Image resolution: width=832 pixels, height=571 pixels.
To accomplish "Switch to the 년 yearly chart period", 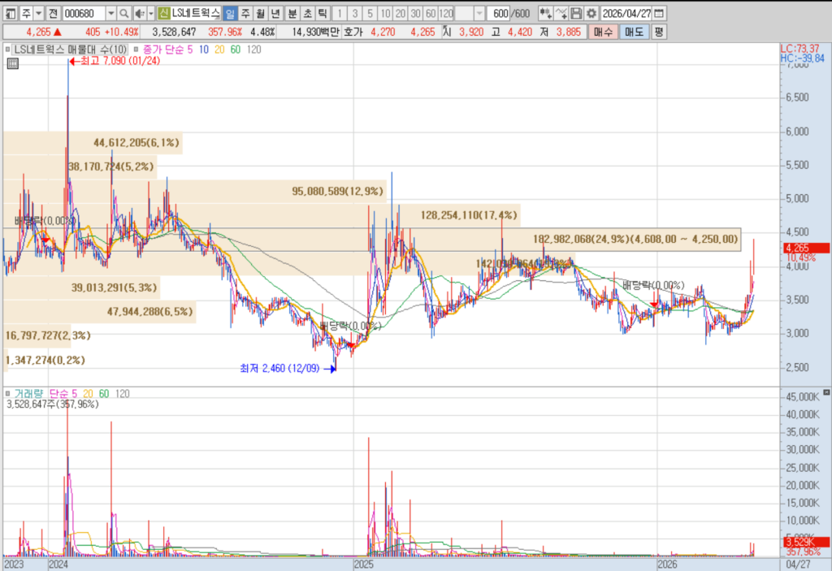I will pyautogui.click(x=275, y=13).
